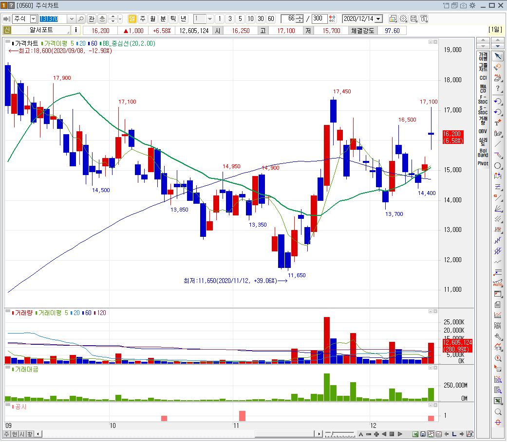The height and width of the screenshot is (442, 507).
Task: Switch chart to minute (분) period
Action: pyautogui.click(x=163, y=19)
